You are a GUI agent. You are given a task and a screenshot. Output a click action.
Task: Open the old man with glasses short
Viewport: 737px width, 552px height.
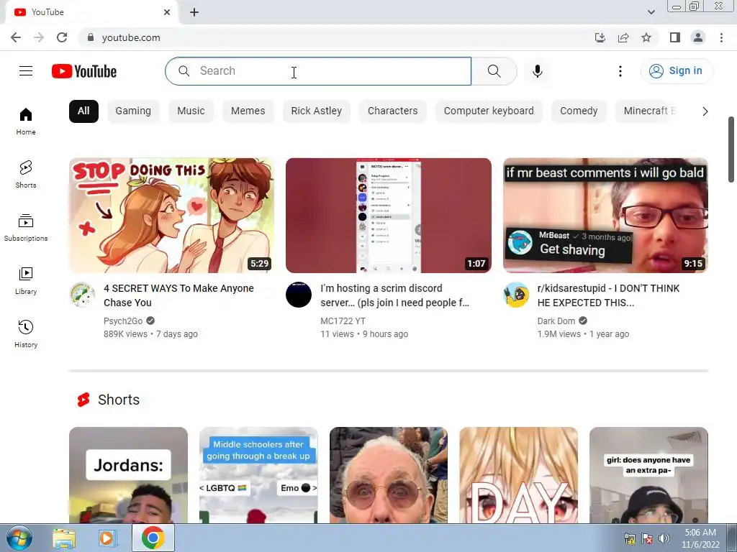[389, 475]
